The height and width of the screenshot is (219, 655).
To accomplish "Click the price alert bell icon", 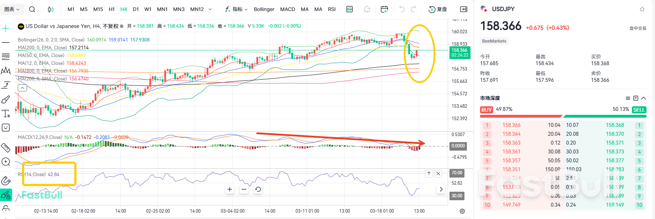I will click(367, 9).
